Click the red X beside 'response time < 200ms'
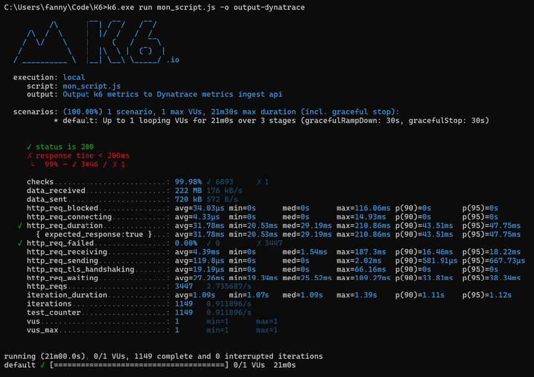Viewport: 534px width, 377px height. point(29,156)
